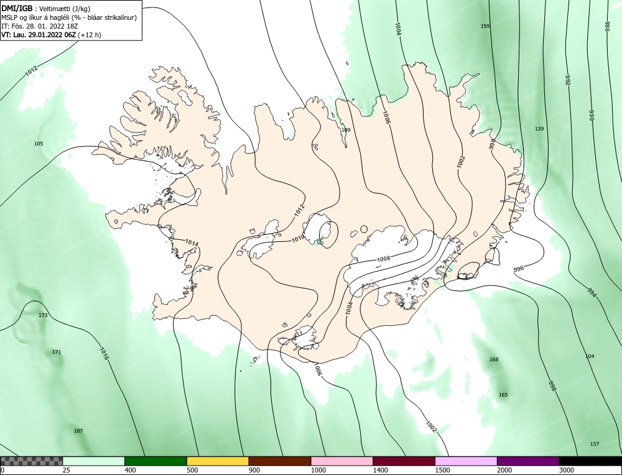Click the 1014 isobar label
Image resolution: width=622 pixels, height=475 pixels.
coord(192,242)
